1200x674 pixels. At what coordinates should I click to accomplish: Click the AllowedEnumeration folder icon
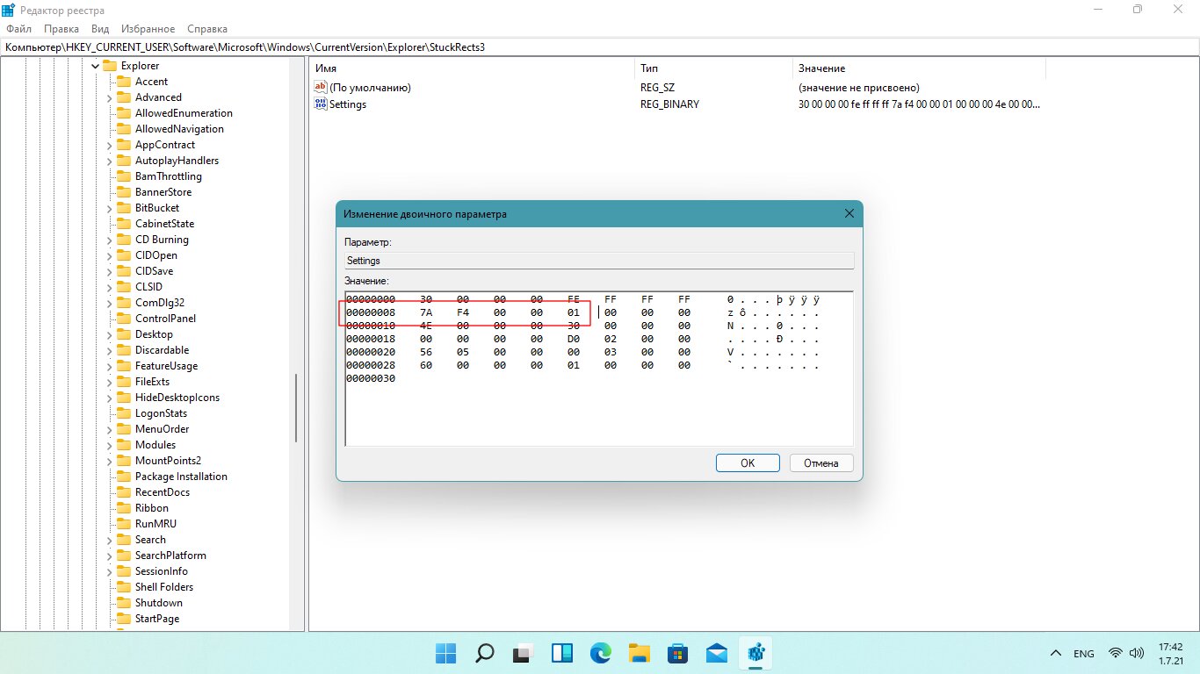124,113
